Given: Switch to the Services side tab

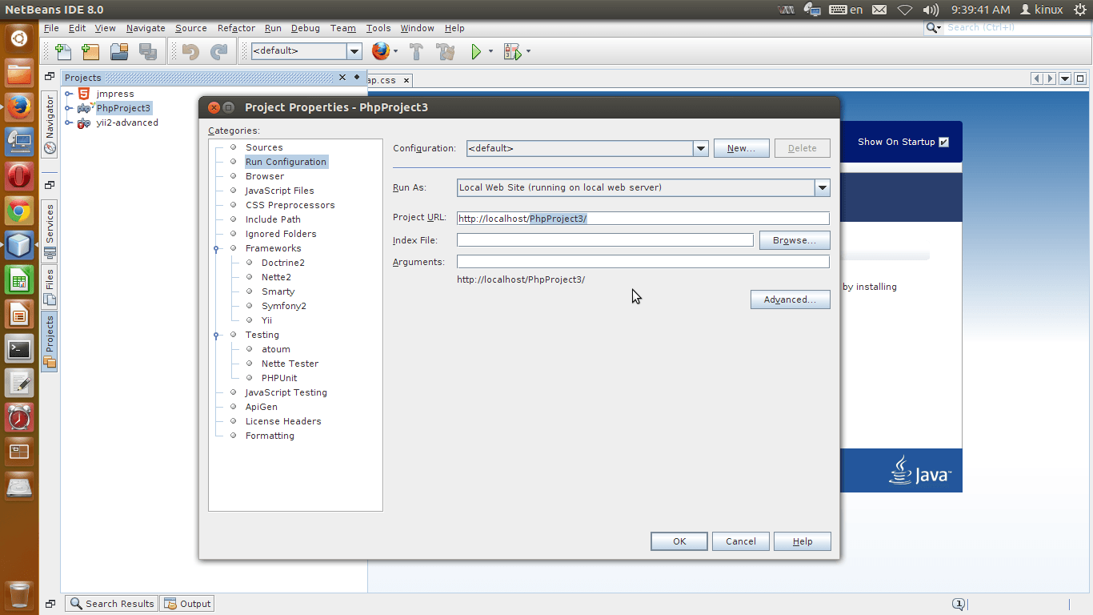Looking at the screenshot, I should click(49, 231).
